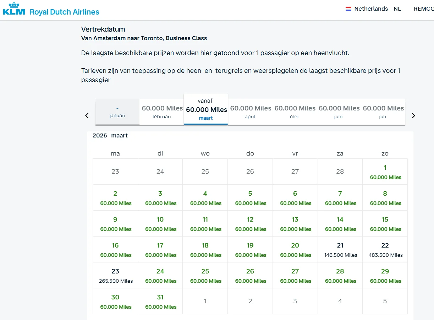Switch to the januari tab
434x320 pixels.
pos(117,112)
